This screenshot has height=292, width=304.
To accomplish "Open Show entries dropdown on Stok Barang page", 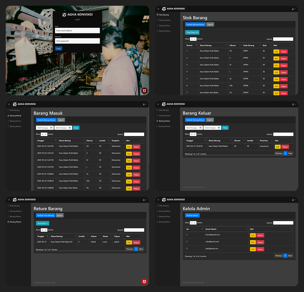I will click(193, 39).
